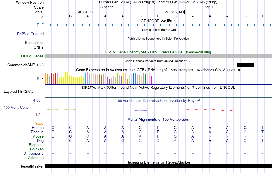This screenshot has width=272, height=173.
Task: Click the 5 bases scale bar line
Action: tap(158, 7)
